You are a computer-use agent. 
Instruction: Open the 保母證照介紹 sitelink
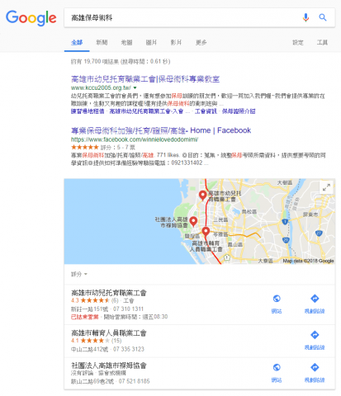(239, 111)
